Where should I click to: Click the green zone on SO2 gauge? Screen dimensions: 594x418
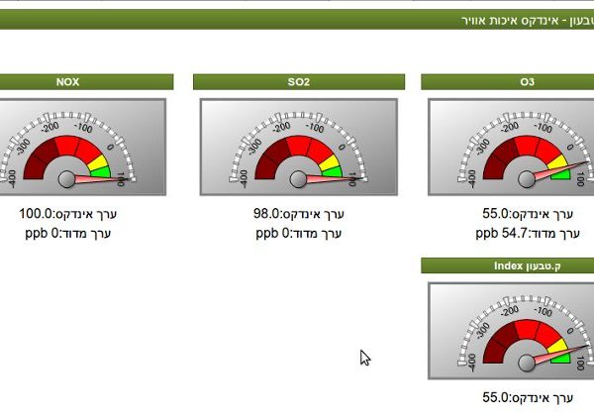coord(333,172)
